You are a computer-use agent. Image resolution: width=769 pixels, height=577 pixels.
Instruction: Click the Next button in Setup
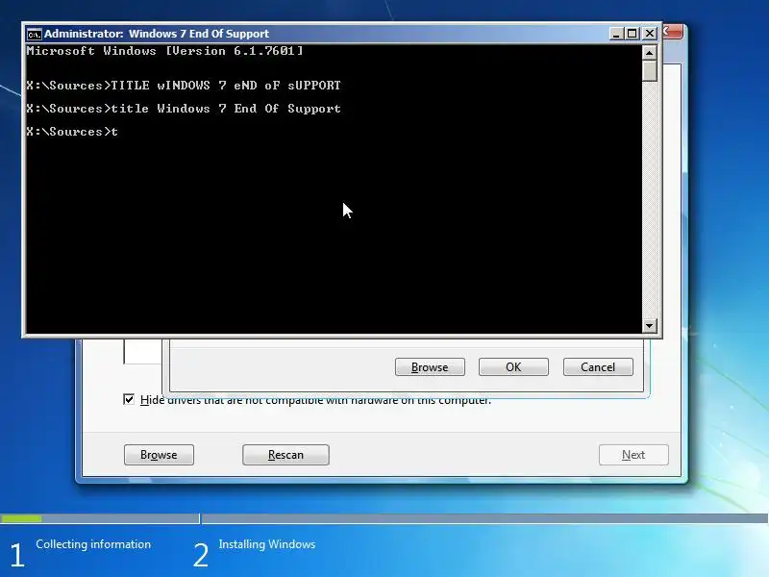[x=633, y=455]
